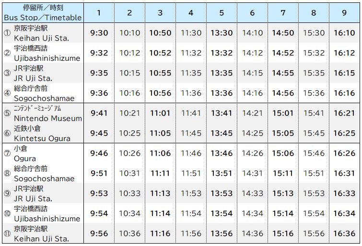Click the circled number 1 stop icon
This screenshot has width=362, height=246.
tap(7, 33)
